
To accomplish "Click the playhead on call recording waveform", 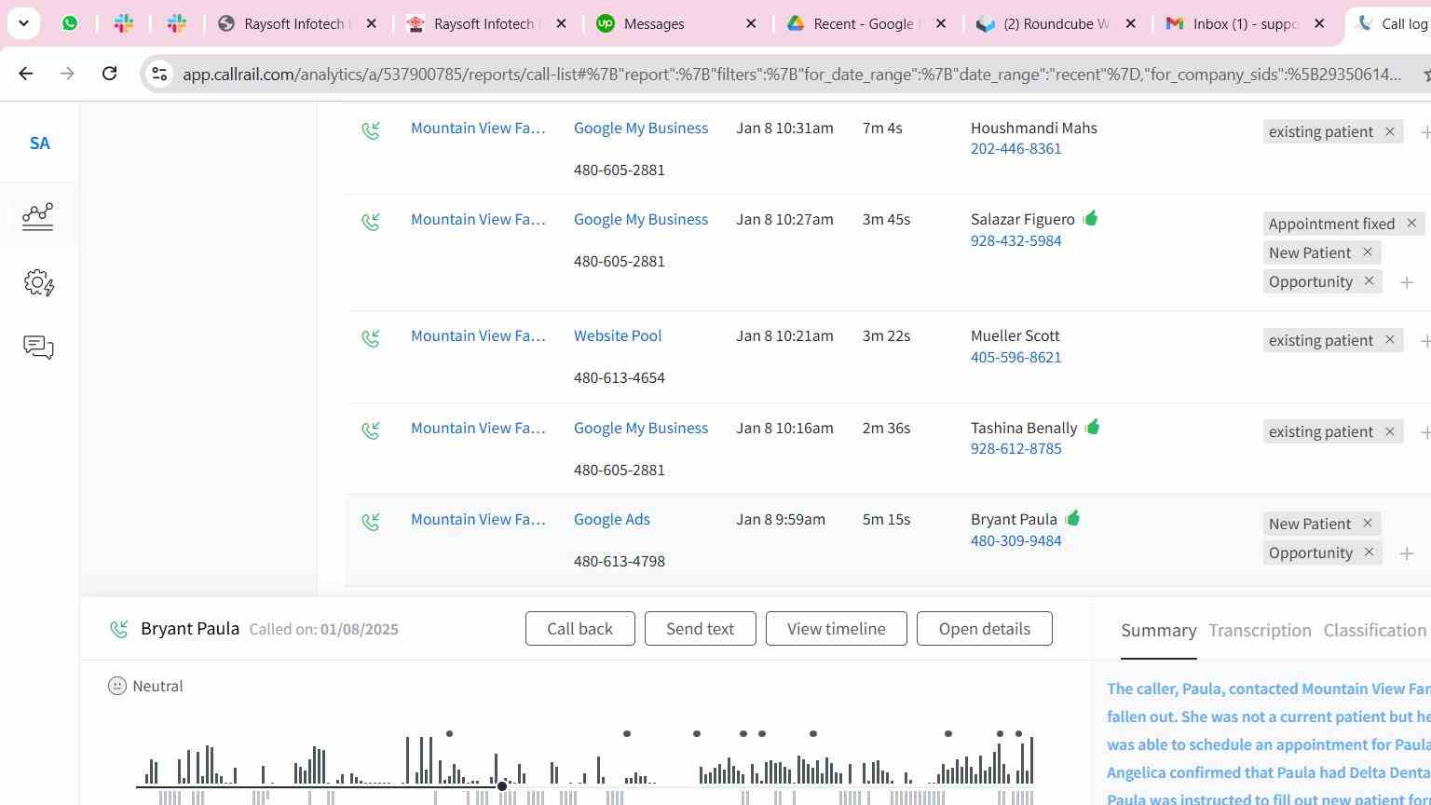I will (502, 786).
